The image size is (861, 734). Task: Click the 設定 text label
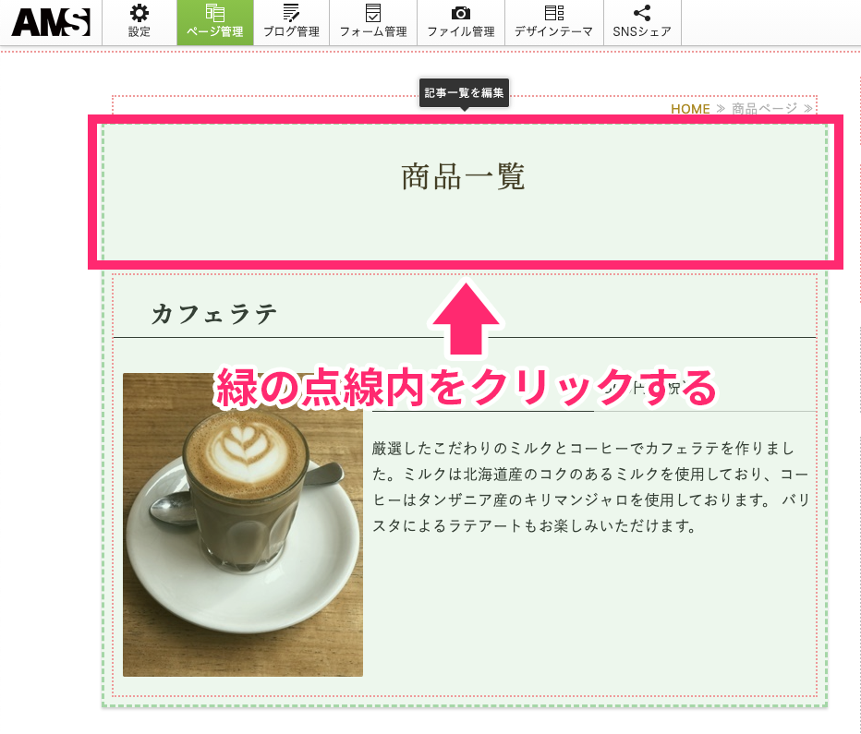click(139, 32)
